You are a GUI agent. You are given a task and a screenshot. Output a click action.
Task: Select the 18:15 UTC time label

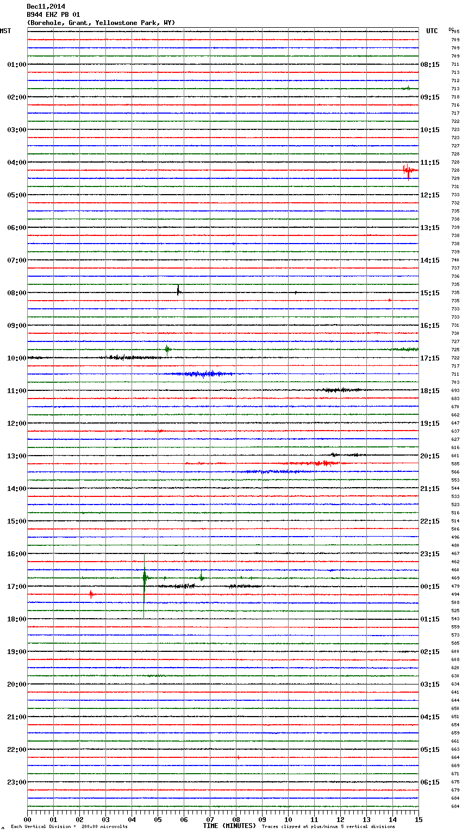pyautogui.click(x=430, y=391)
